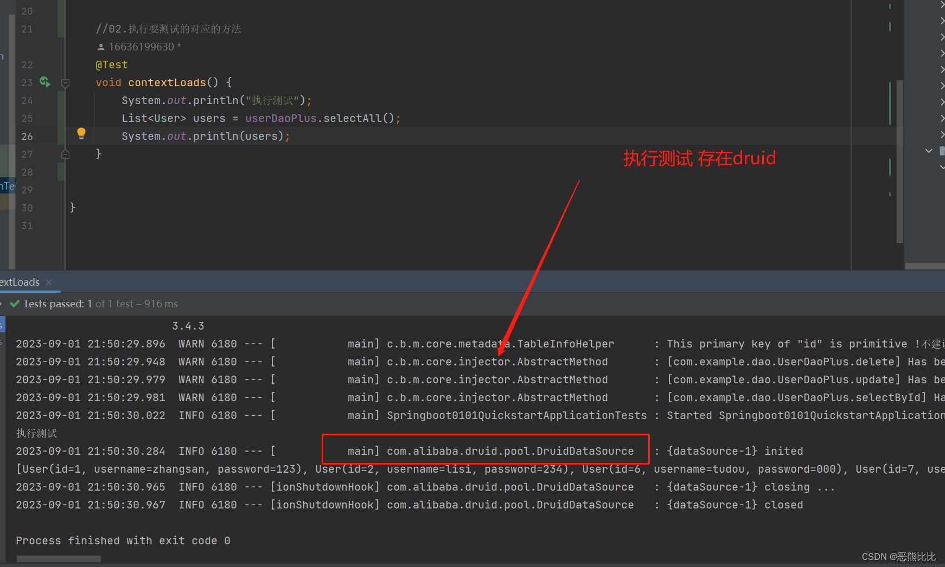The width and height of the screenshot is (945, 567).
Task: Click fold end marker beside line 27
Action: (x=65, y=154)
